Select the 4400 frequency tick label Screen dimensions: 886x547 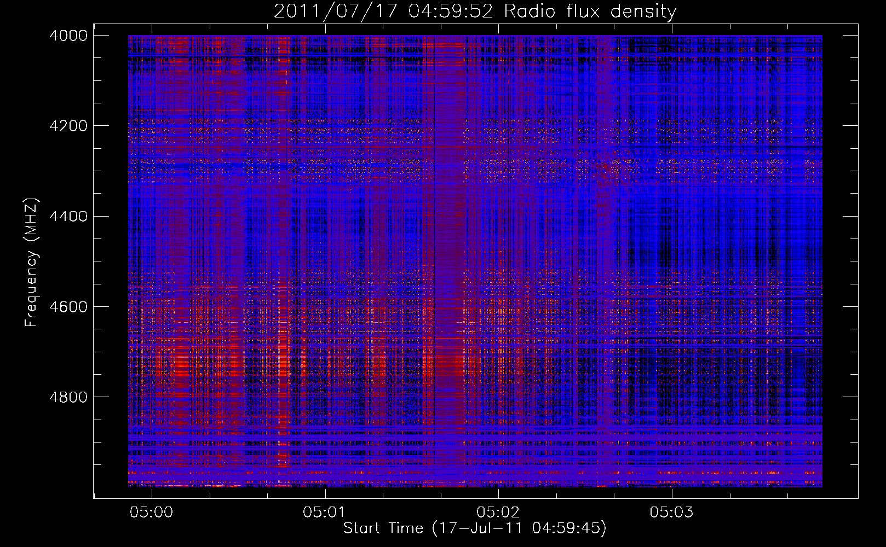[x=68, y=217]
